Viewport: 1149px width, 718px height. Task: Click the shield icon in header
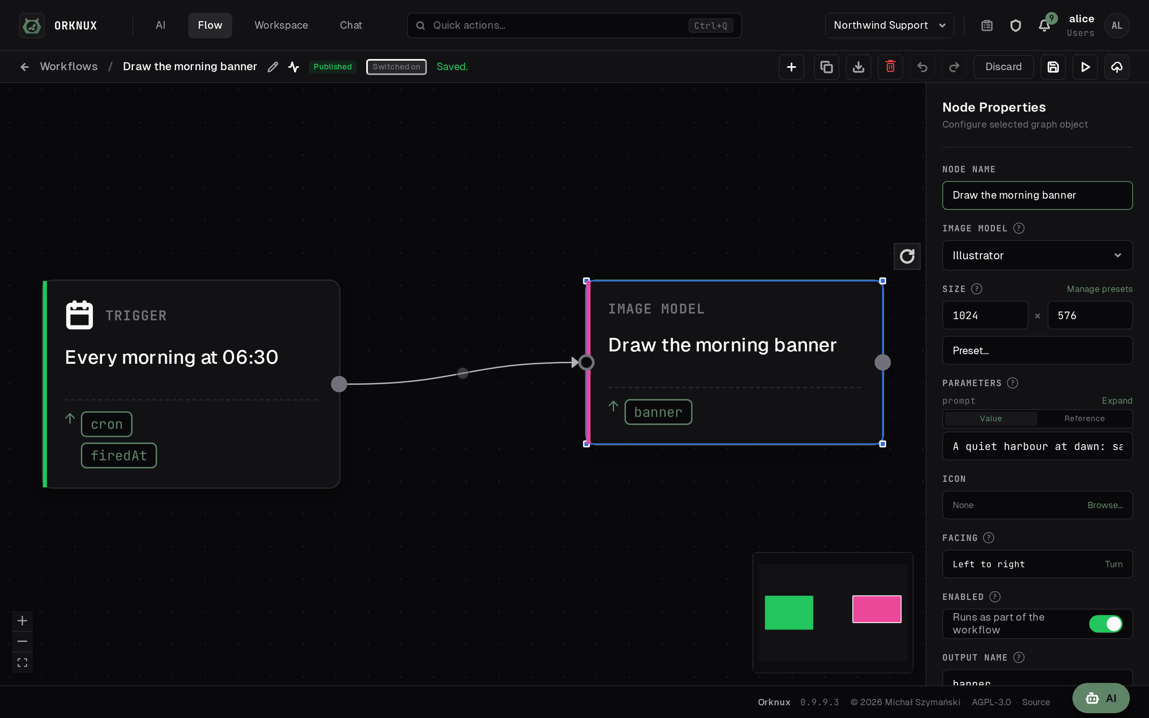[x=1016, y=26]
